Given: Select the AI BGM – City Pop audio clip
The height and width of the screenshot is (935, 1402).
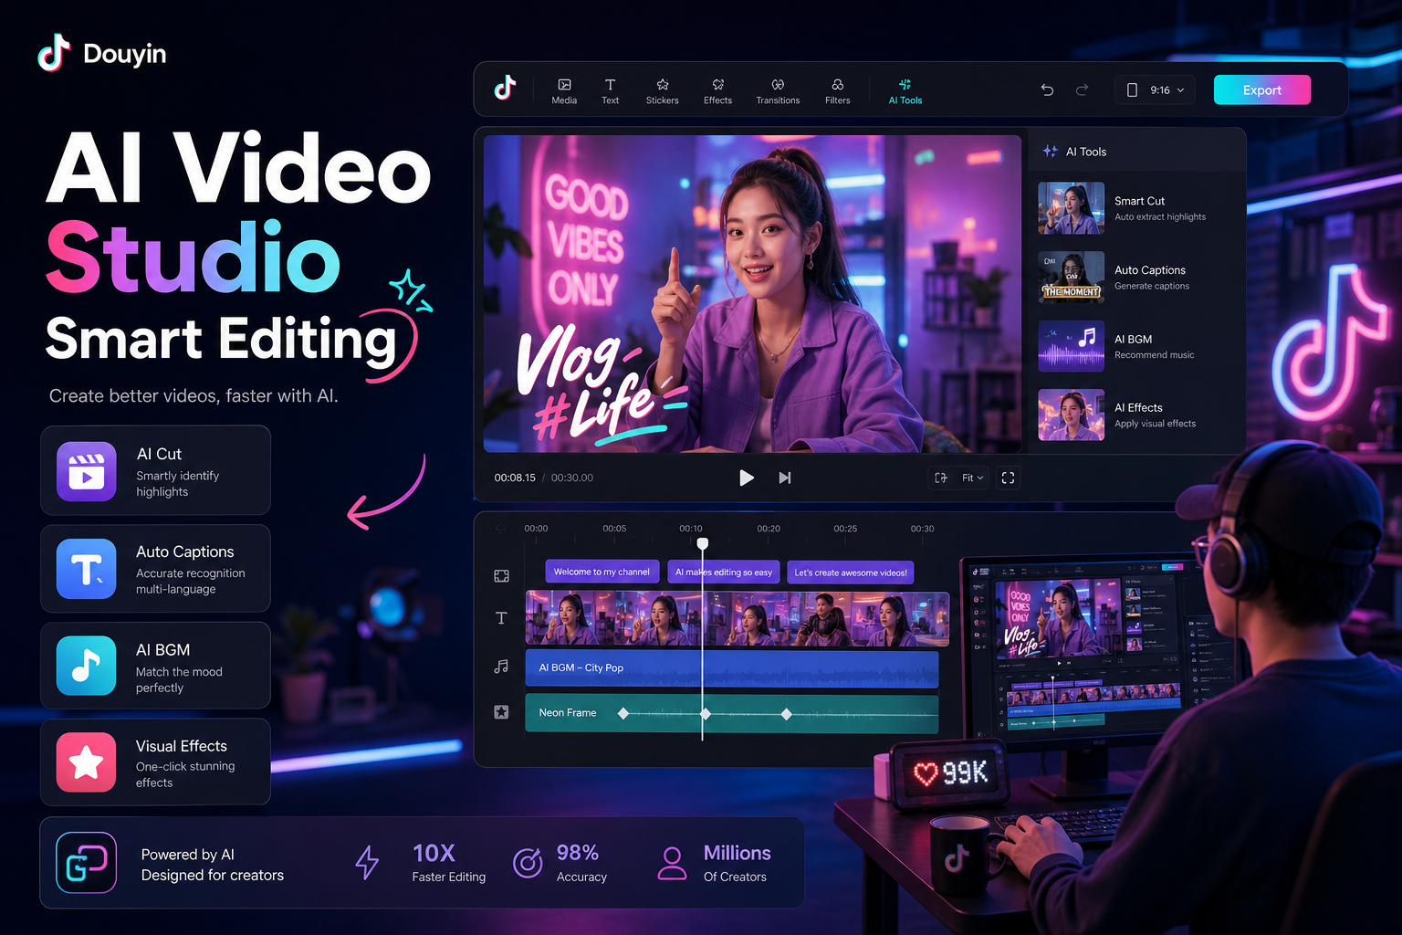Looking at the screenshot, I should tap(732, 668).
